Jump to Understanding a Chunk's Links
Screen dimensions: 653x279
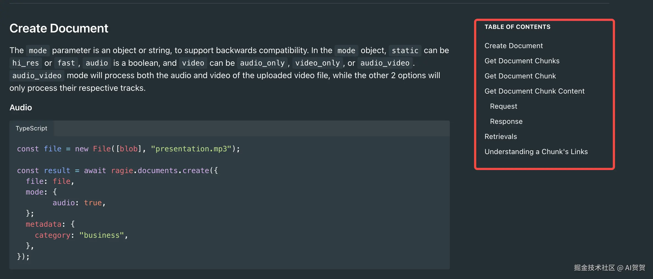coord(536,152)
